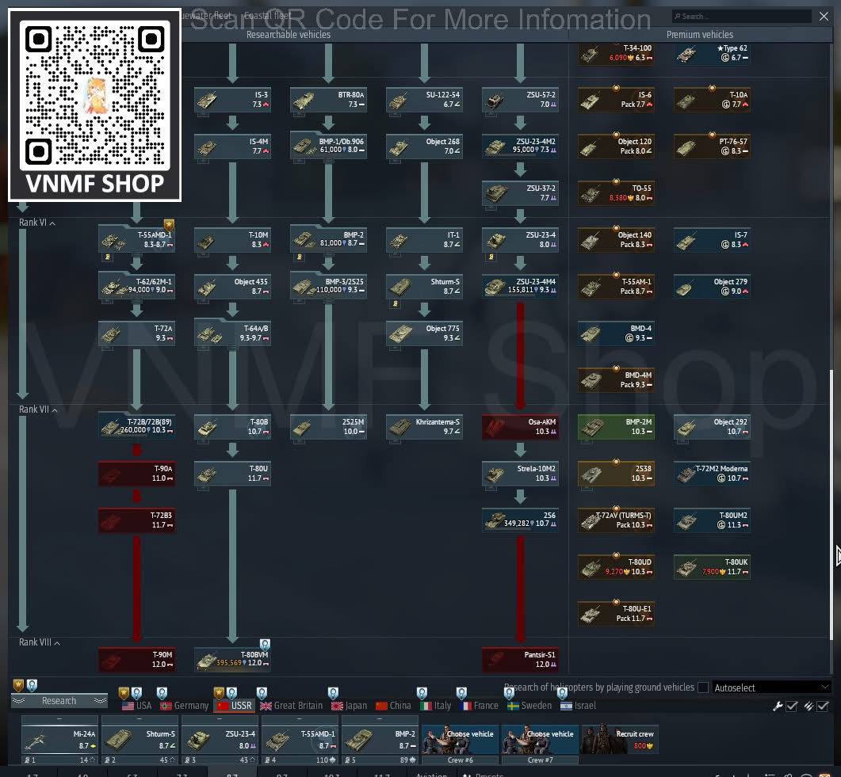Viewport: 841px width, 777px height.
Task: Select the BTR-80A vehicle card
Action: click(x=328, y=100)
